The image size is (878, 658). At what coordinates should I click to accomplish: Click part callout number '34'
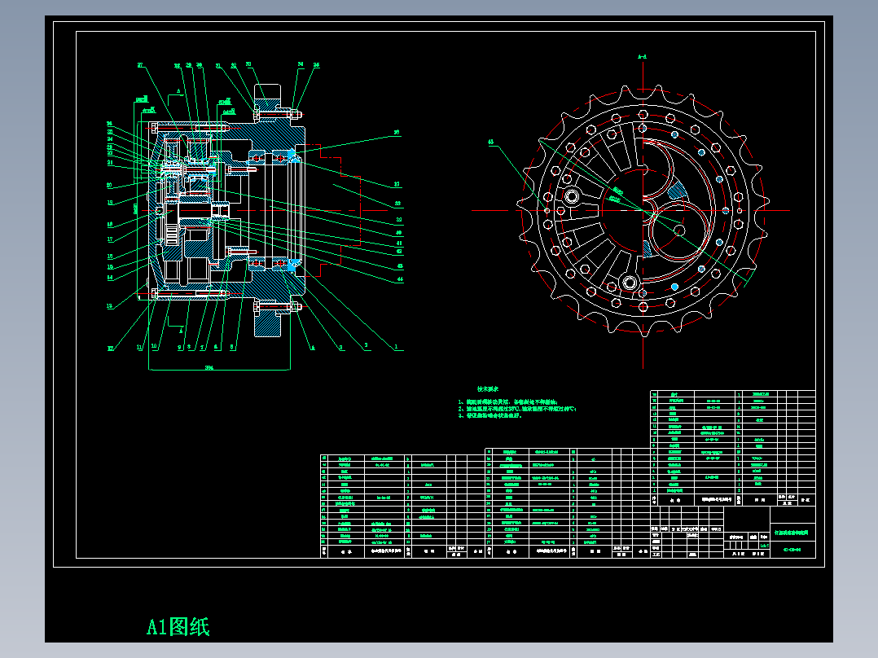[x=301, y=64]
